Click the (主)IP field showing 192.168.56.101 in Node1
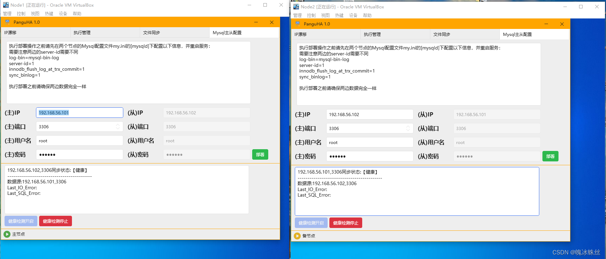Screen dimensions: 606x259 (x=80, y=113)
